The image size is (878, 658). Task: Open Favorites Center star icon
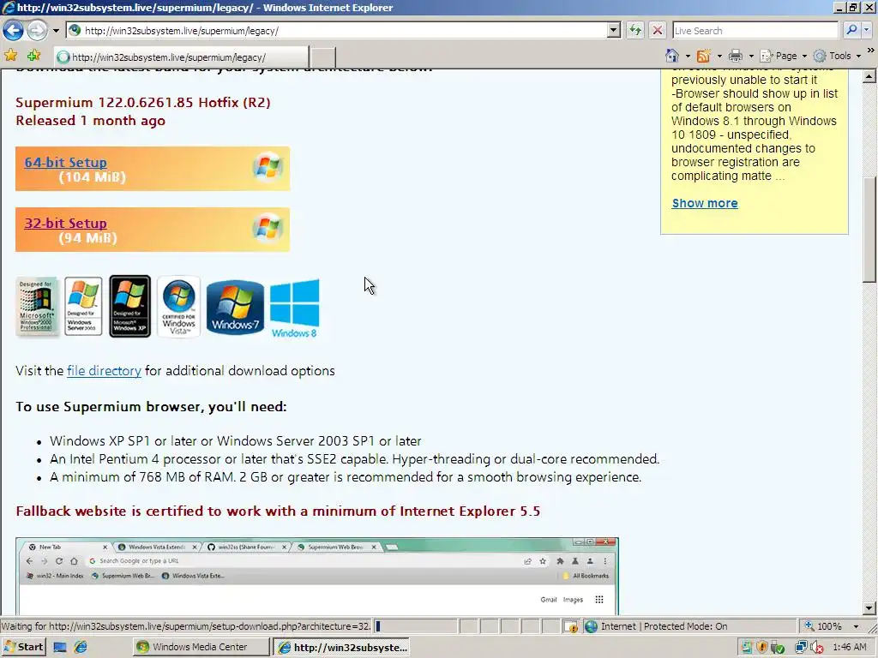(x=10, y=56)
